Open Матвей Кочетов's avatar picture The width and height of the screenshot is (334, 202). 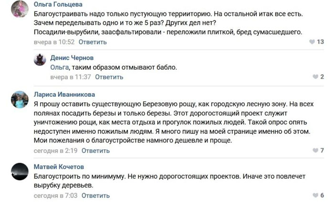point(20,171)
